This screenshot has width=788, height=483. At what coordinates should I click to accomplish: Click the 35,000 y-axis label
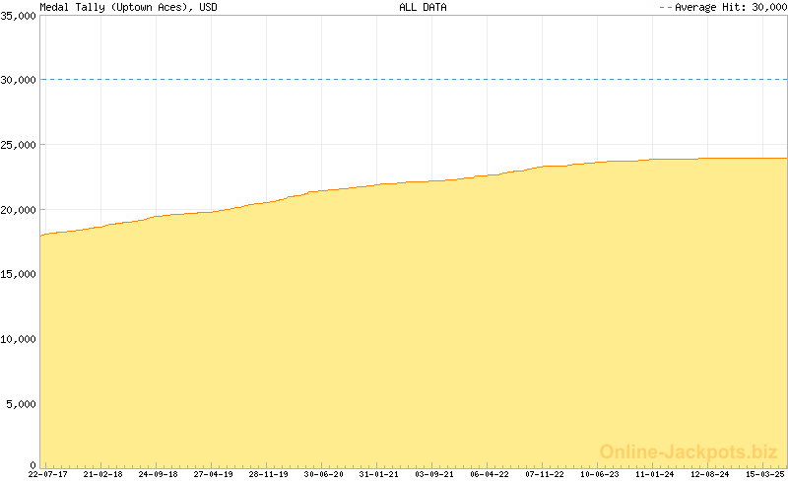[19, 15]
